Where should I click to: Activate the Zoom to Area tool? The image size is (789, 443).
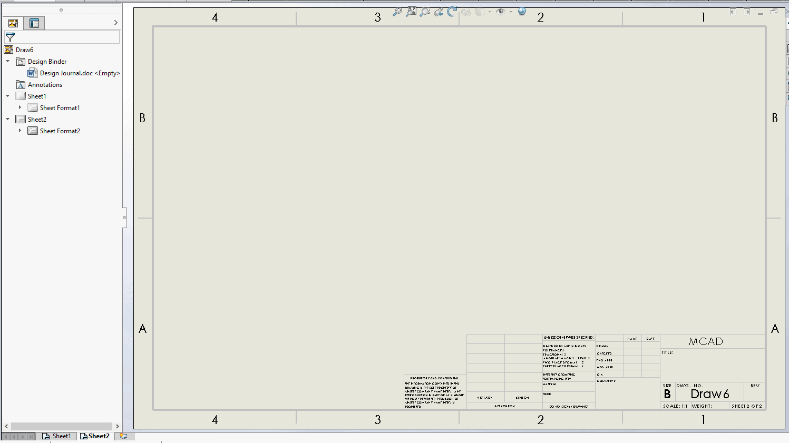point(424,12)
